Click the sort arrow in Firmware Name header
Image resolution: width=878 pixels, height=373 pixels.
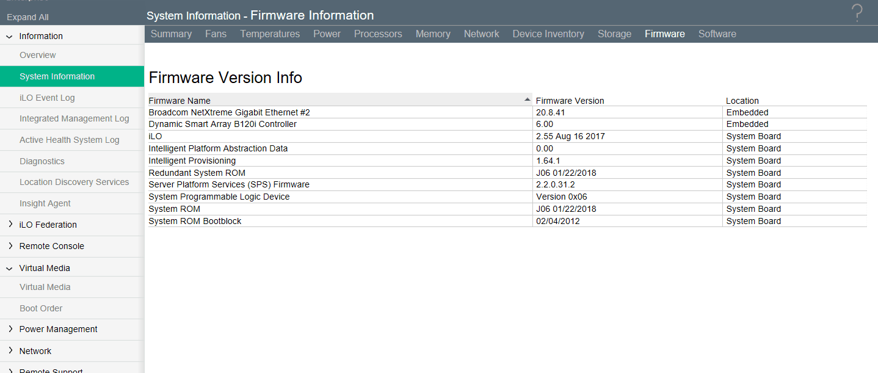pyautogui.click(x=528, y=99)
